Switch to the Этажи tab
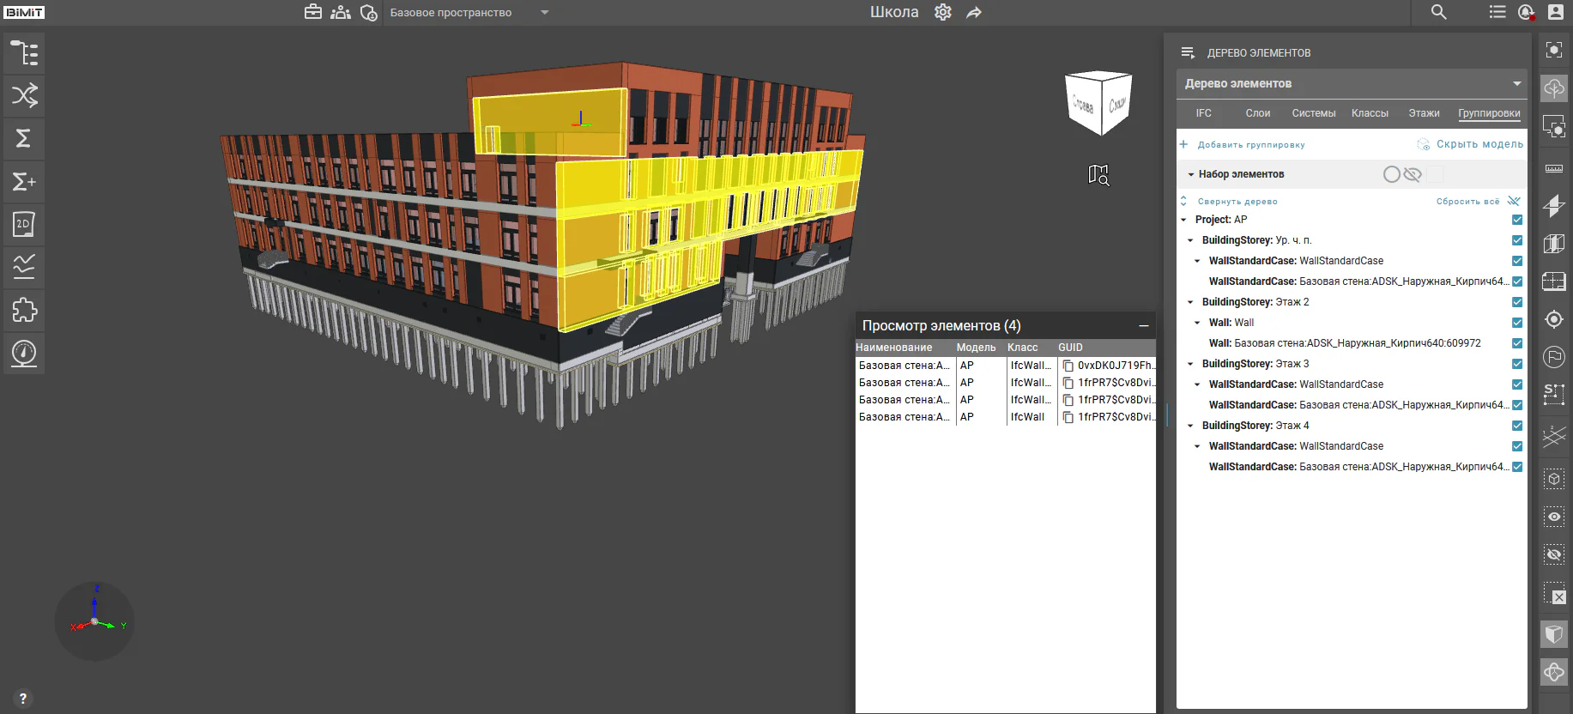Viewport: 1573px width, 714px height. [1424, 113]
